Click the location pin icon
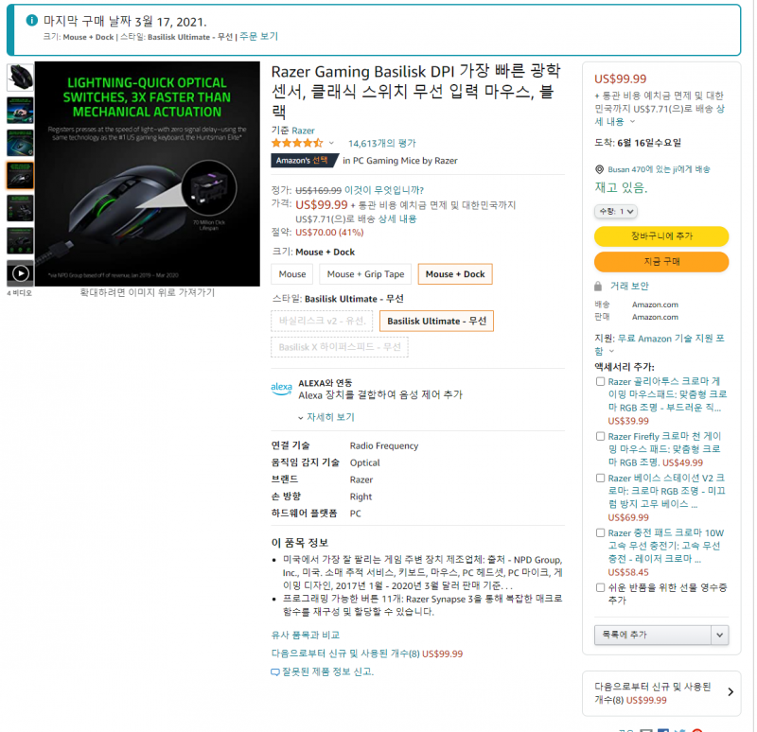Screen dimensions: 757x732 coord(599,169)
